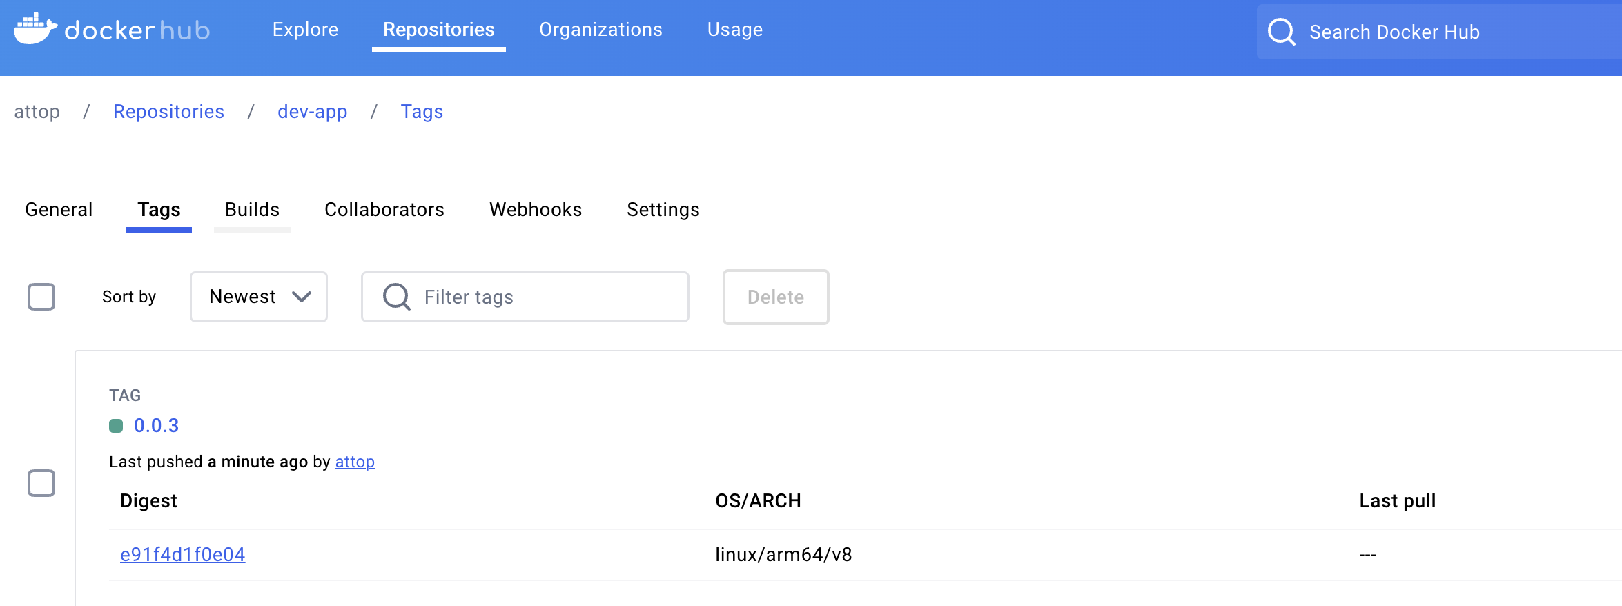Viewport: 1622px width, 606px height.
Task: Select the Tags tab
Action: [159, 210]
